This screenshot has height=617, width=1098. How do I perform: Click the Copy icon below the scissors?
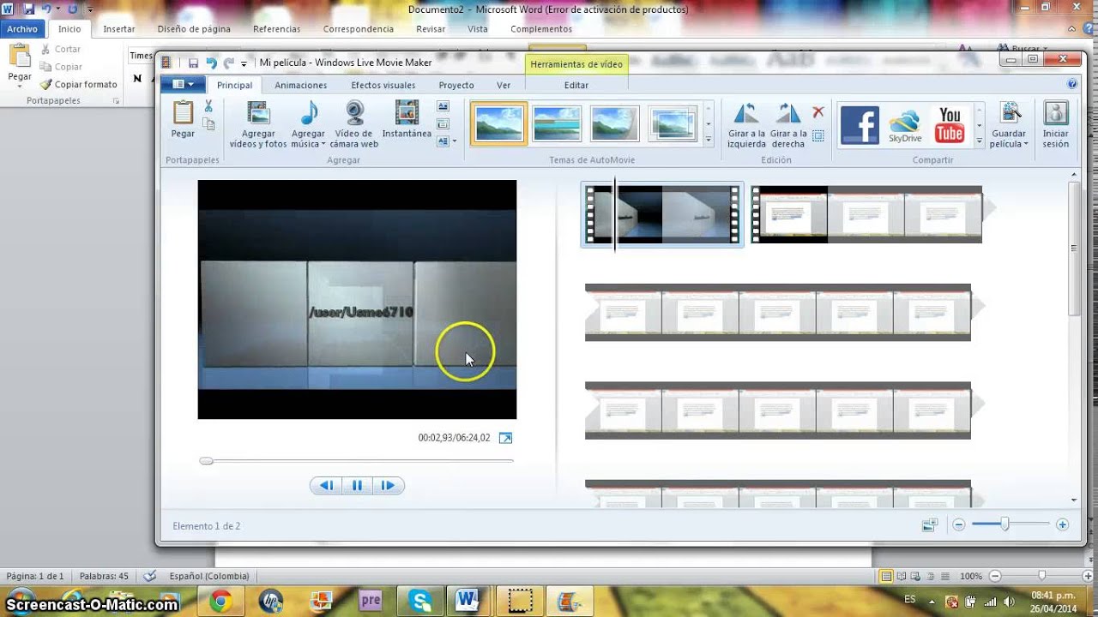[x=208, y=124]
